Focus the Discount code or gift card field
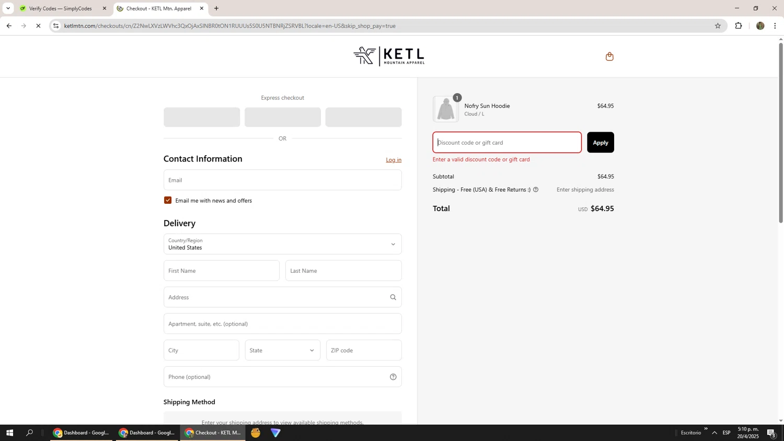The image size is (784, 441). 507,143
